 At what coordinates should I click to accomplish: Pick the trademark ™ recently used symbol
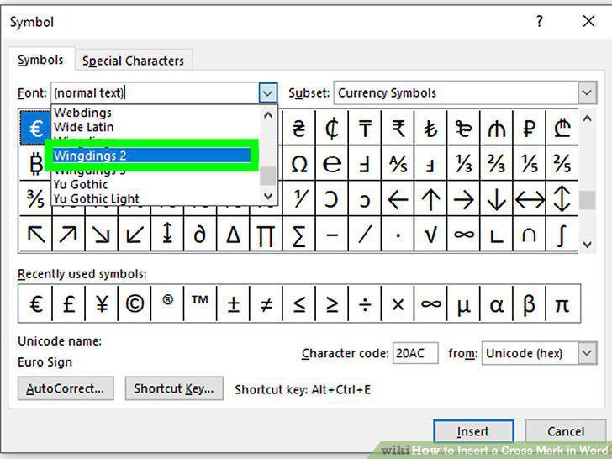click(200, 303)
